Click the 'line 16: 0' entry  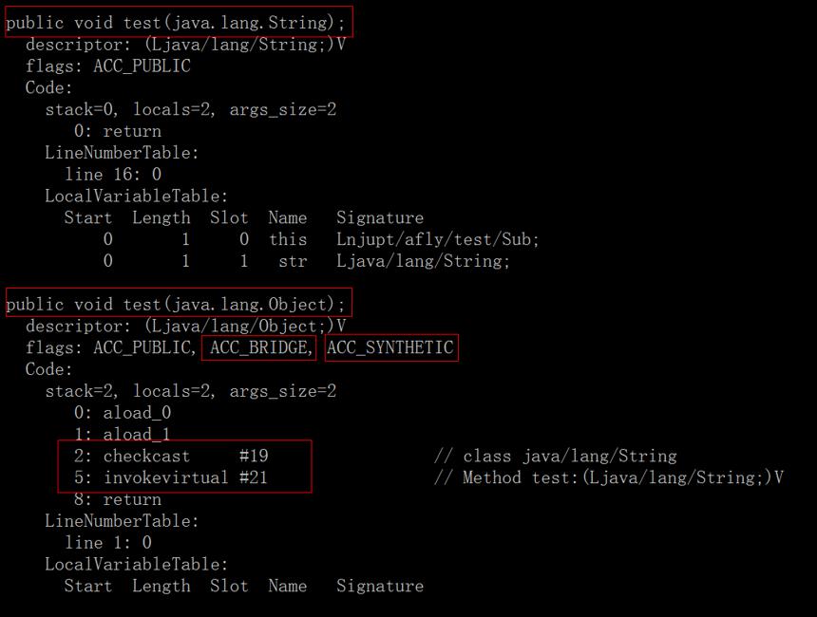pyautogui.click(x=113, y=174)
